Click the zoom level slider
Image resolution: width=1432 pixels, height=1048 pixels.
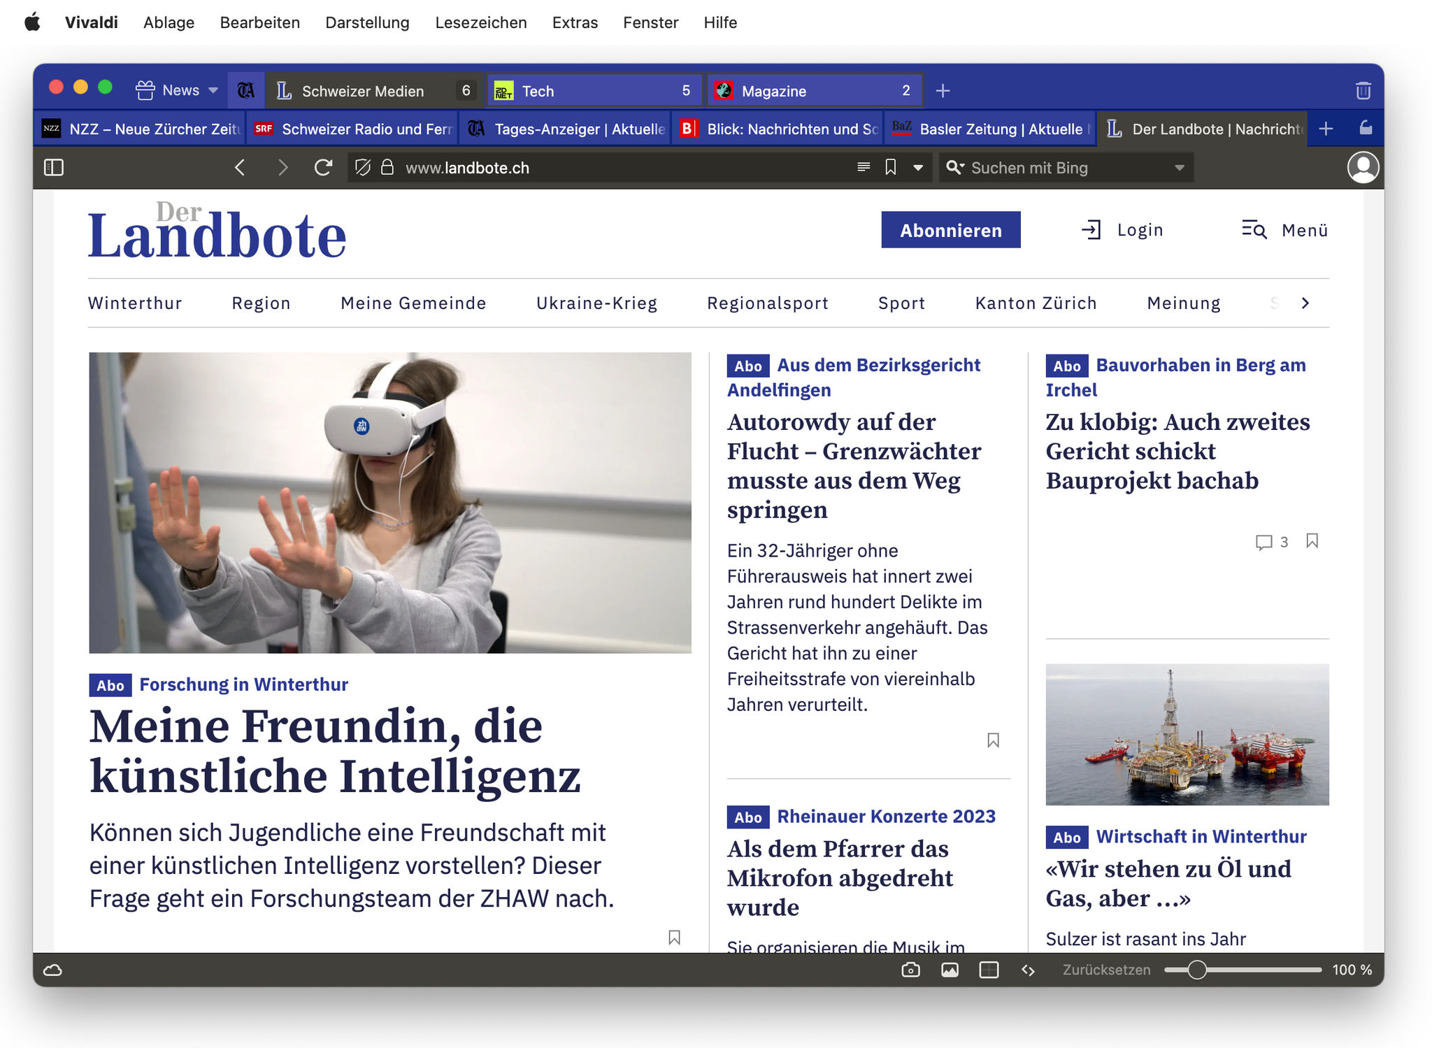click(1197, 970)
